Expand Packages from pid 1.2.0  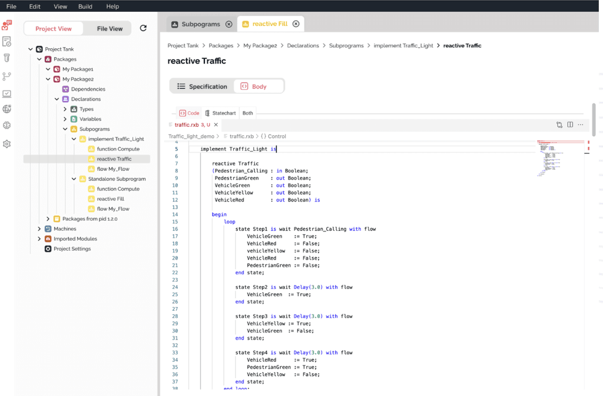[48, 219]
